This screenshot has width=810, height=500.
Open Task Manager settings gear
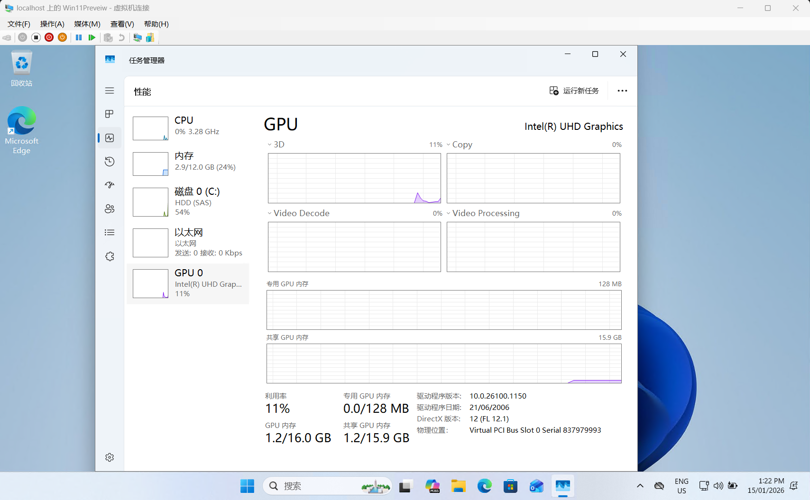(x=110, y=457)
